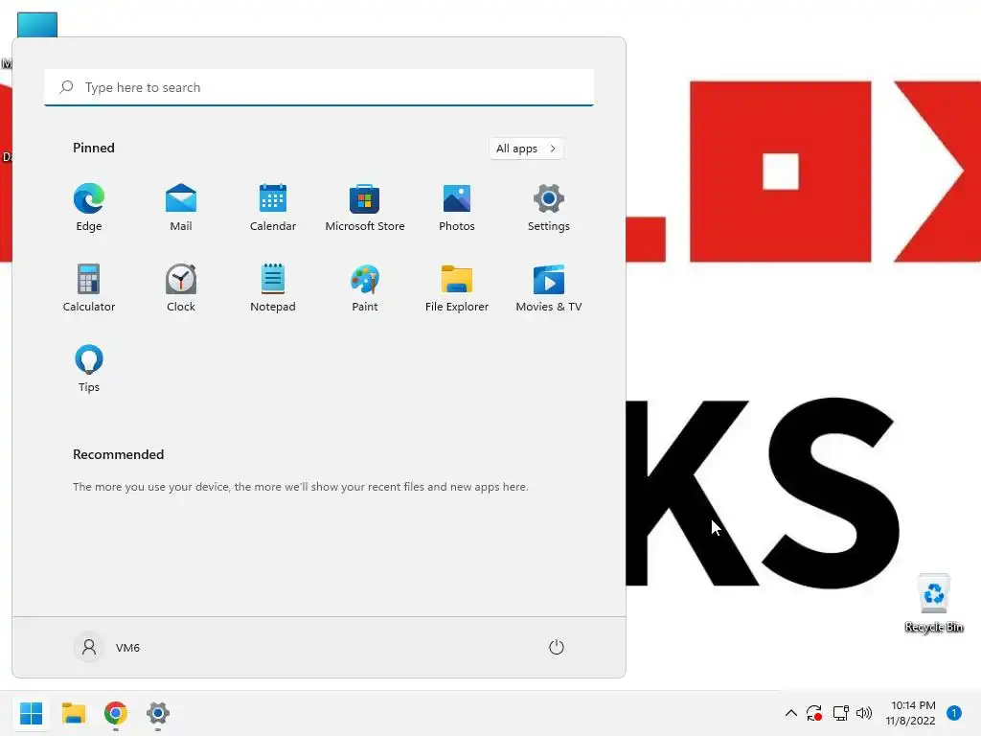The image size is (981, 736).
Task: Launch the Calculator app
Action: point(89,287)
